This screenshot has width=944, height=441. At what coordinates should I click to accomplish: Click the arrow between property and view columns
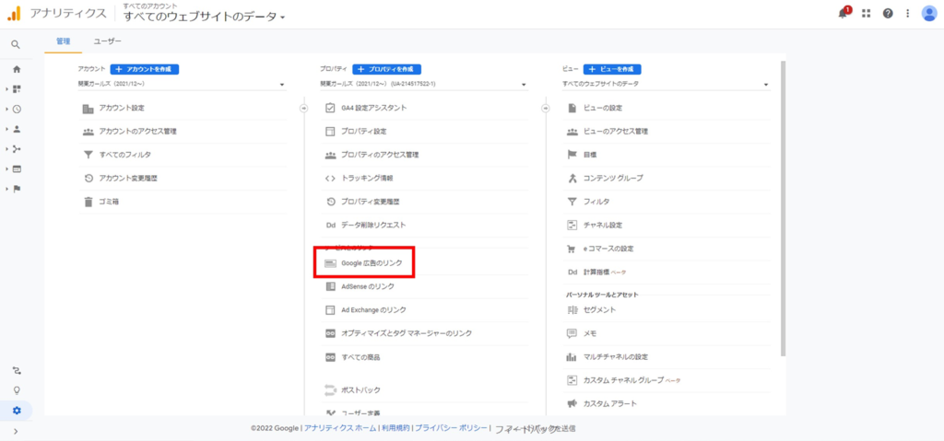coord(546,109)
